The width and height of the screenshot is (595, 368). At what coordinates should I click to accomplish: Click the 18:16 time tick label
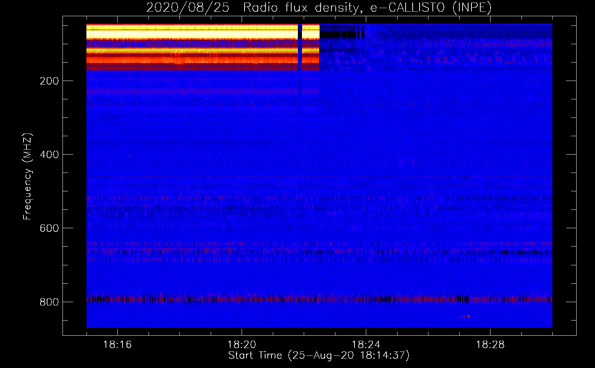tap(117, 345)
